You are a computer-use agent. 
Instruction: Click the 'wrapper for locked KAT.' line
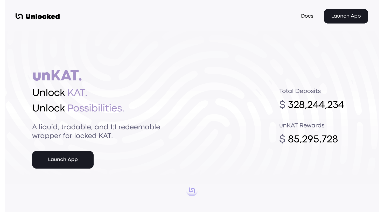[x=72, y=136]
